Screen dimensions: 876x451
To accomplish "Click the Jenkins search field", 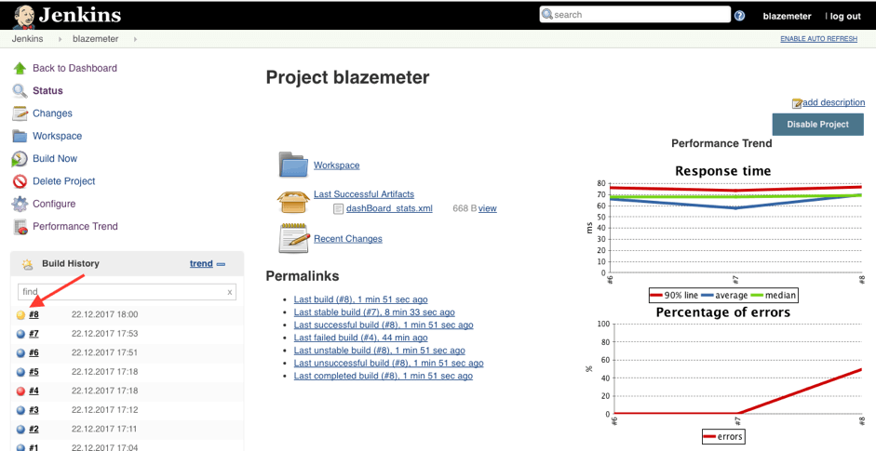I will [x=635, y=15].
